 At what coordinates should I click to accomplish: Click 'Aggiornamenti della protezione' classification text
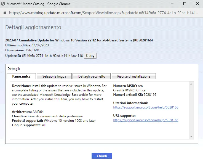(x=59, y=116)
